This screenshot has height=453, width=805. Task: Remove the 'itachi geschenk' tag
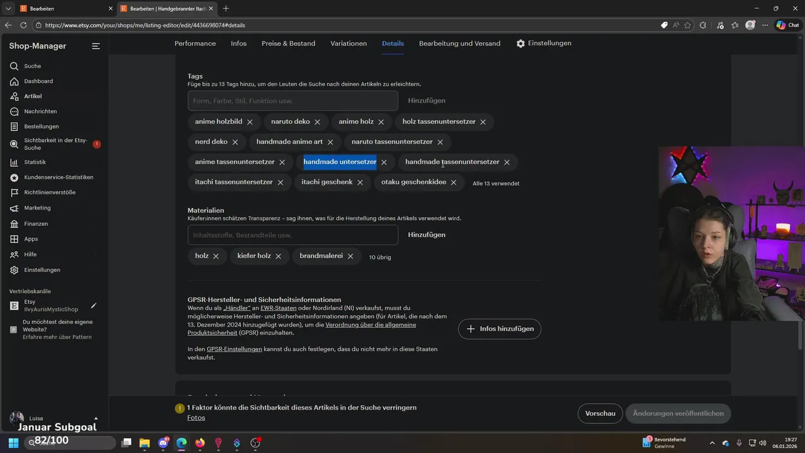tap(360, 182)
